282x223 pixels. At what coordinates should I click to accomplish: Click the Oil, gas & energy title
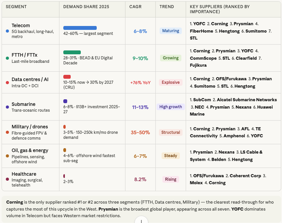30,150
